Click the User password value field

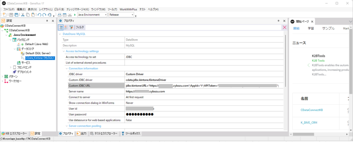204,114
